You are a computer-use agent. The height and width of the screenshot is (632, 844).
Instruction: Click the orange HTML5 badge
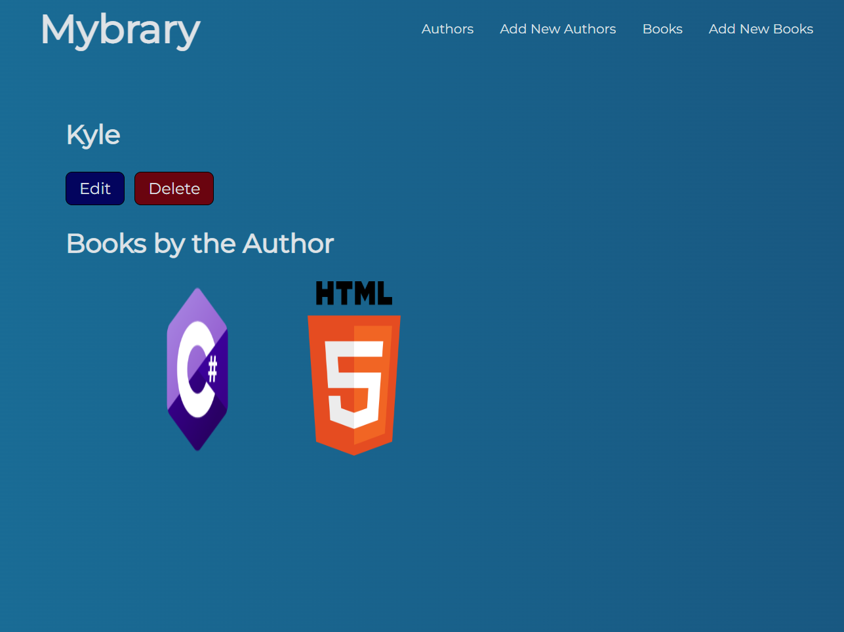(354, 380)
